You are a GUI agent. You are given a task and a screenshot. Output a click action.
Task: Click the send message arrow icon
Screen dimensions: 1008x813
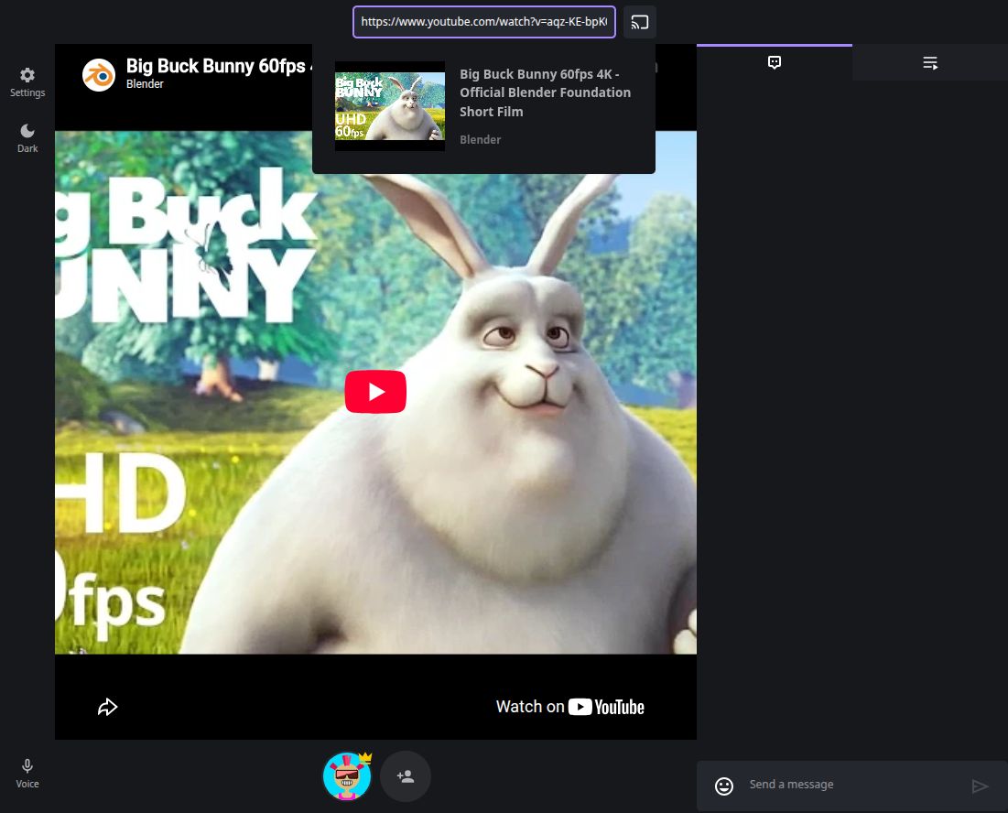[x=979, y=786]
